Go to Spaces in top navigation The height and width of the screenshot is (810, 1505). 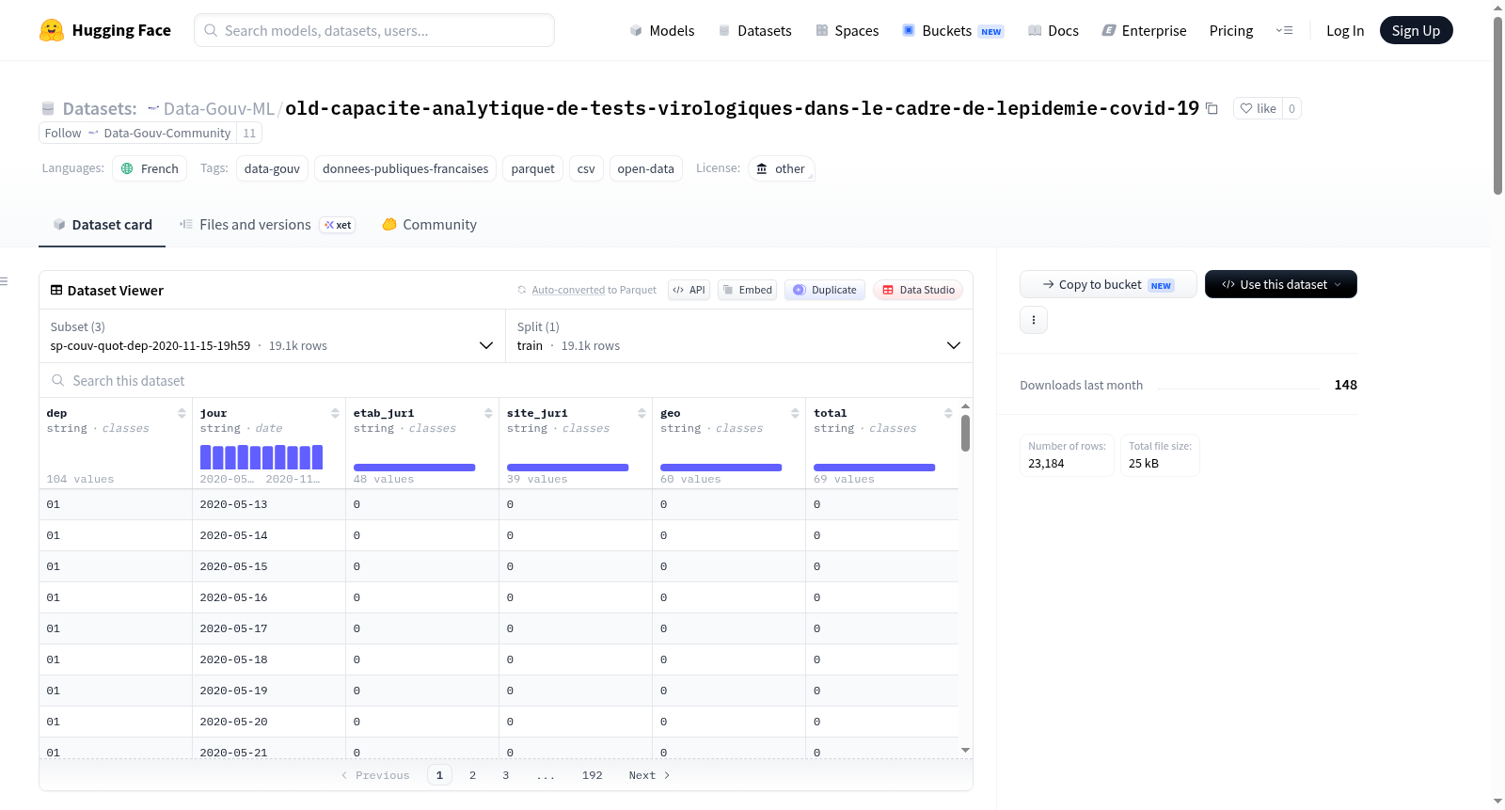click(847, 30)
